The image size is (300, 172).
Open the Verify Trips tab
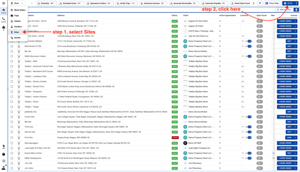click(x=126, y=3)
